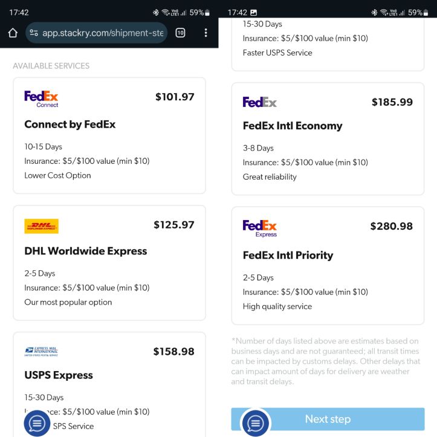Tap the $125.97 DHL price
437x437 pixels.
click(173, 225)
